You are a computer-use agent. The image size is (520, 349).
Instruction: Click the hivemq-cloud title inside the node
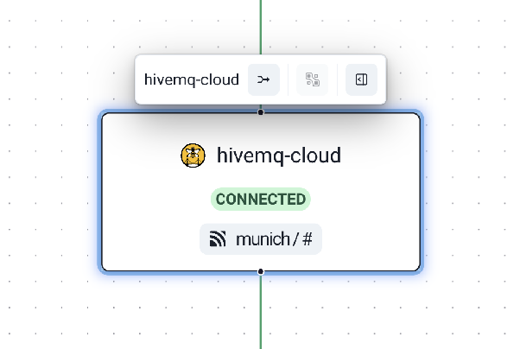[x=279, y=155]
